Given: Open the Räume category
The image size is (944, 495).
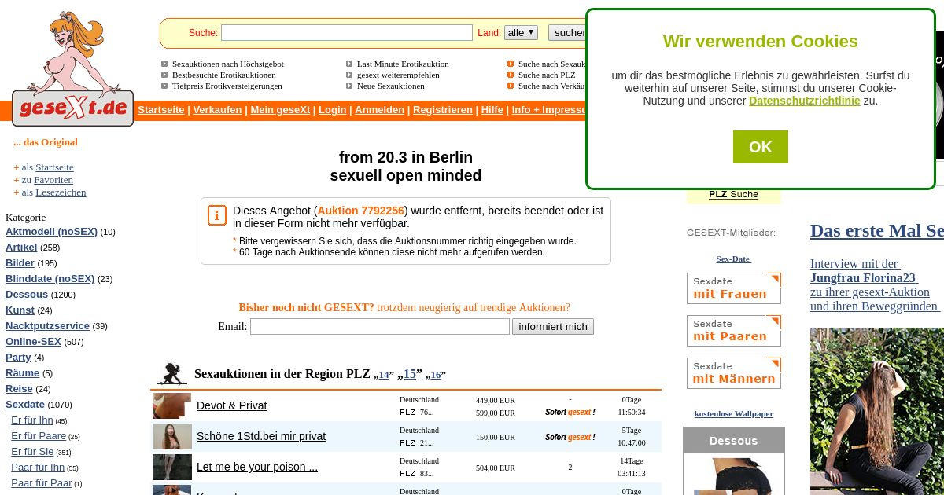Looking at the screenshot, I should pyautogui.click(x=22, y=373).
